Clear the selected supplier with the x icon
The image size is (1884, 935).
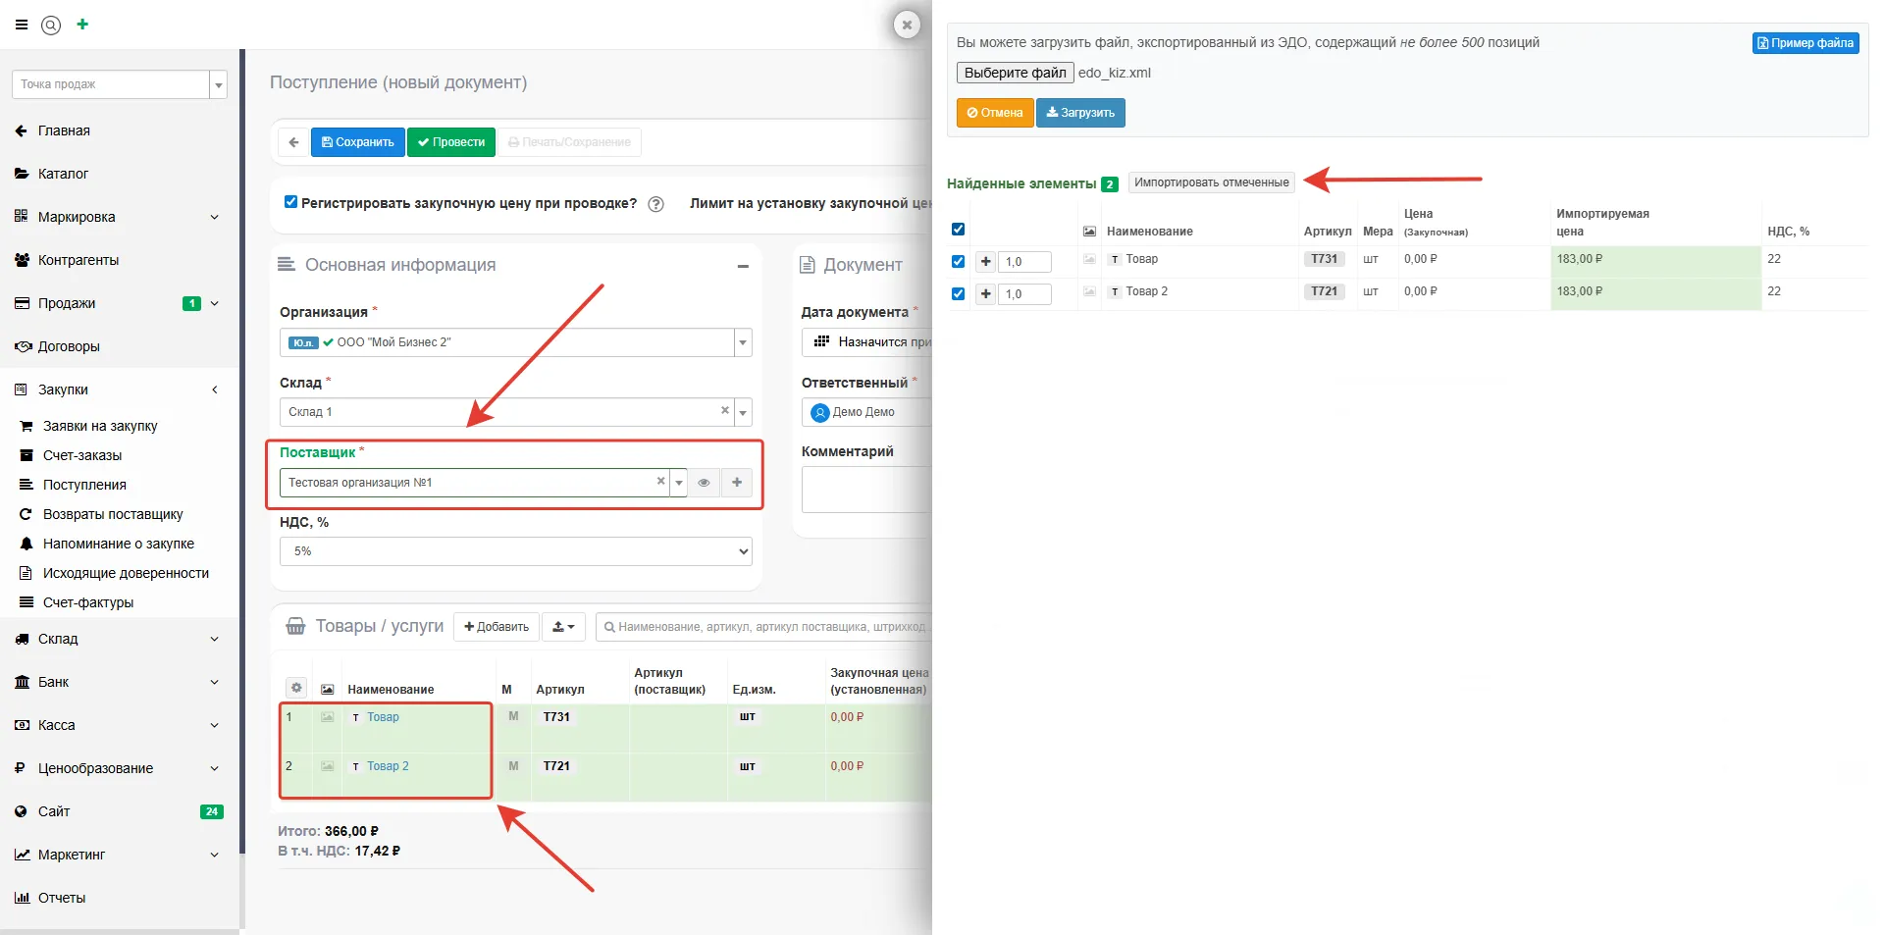tap(660, 481)
